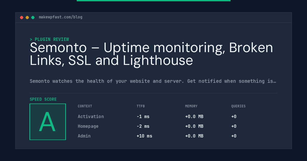The image size is (307, 161).
Task: Click the SPEED SCORE label
Action: (x=43, y=99)
